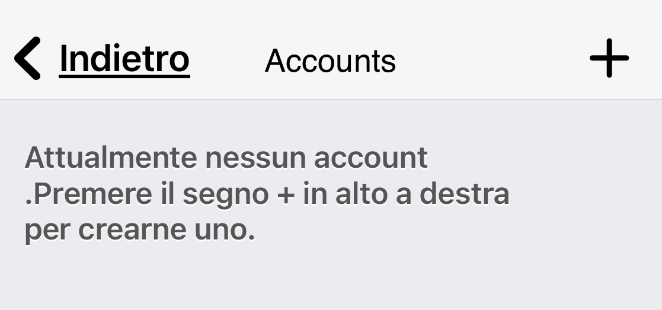Click the 'per crearne uno.' text line
662x310 pixels.
140,230
